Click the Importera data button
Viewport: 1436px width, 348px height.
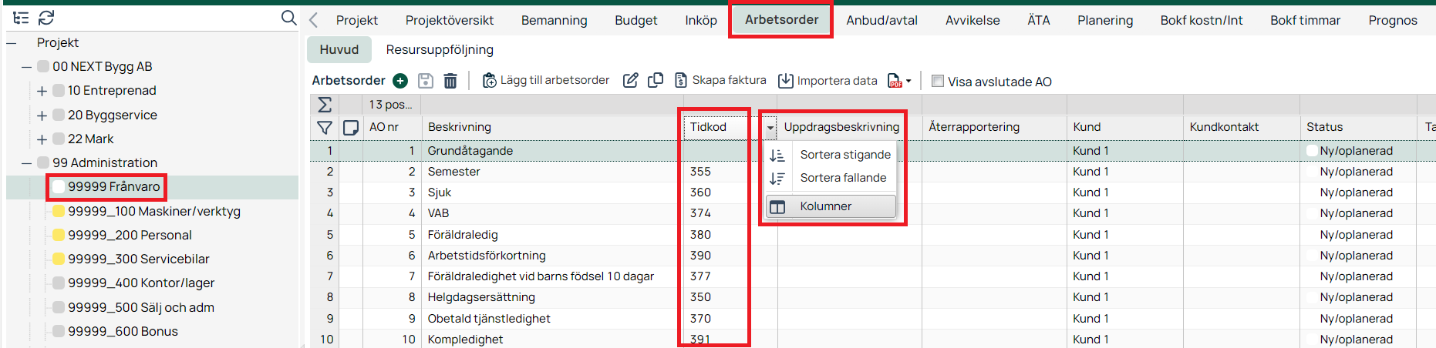828,81
